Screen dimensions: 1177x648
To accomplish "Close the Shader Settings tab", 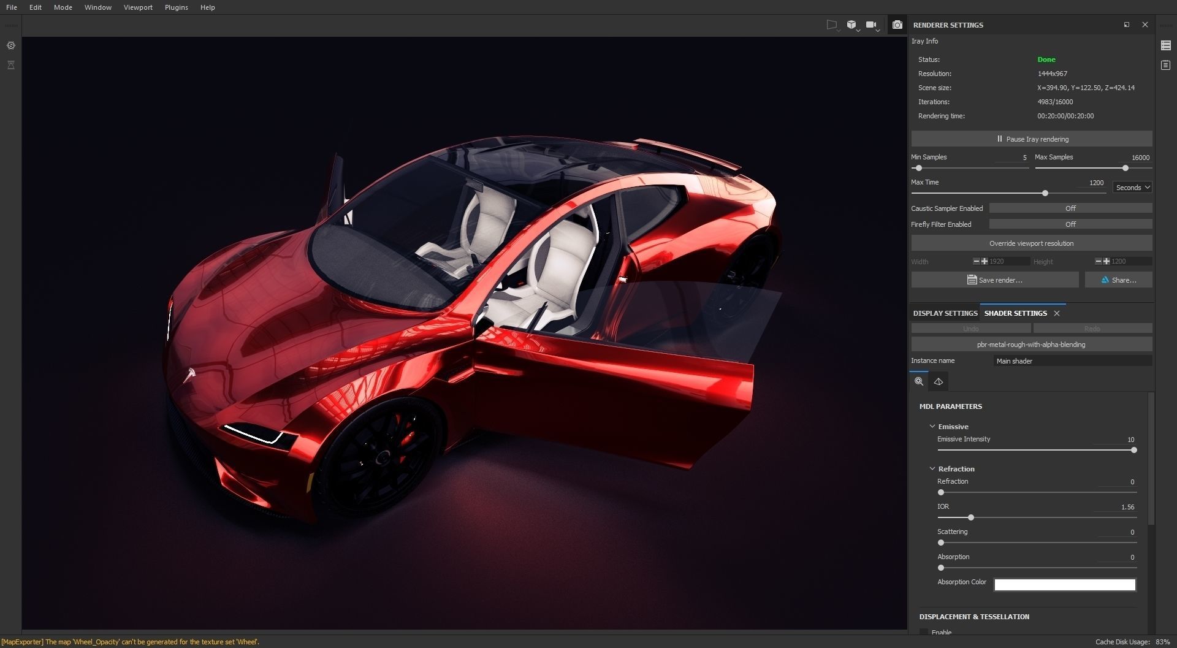I will (1057, 313).
